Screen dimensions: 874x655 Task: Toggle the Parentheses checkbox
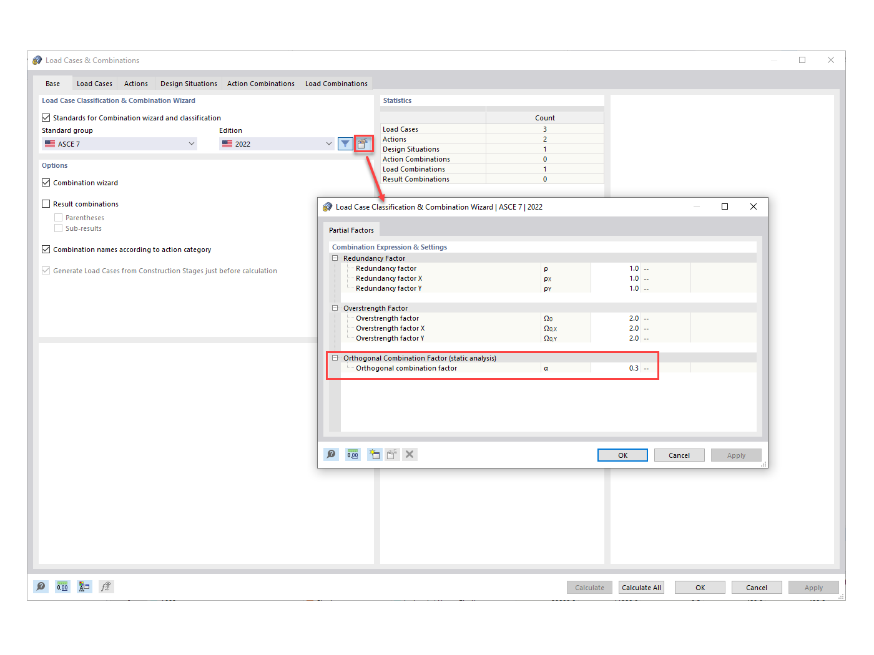pos(58,218)
